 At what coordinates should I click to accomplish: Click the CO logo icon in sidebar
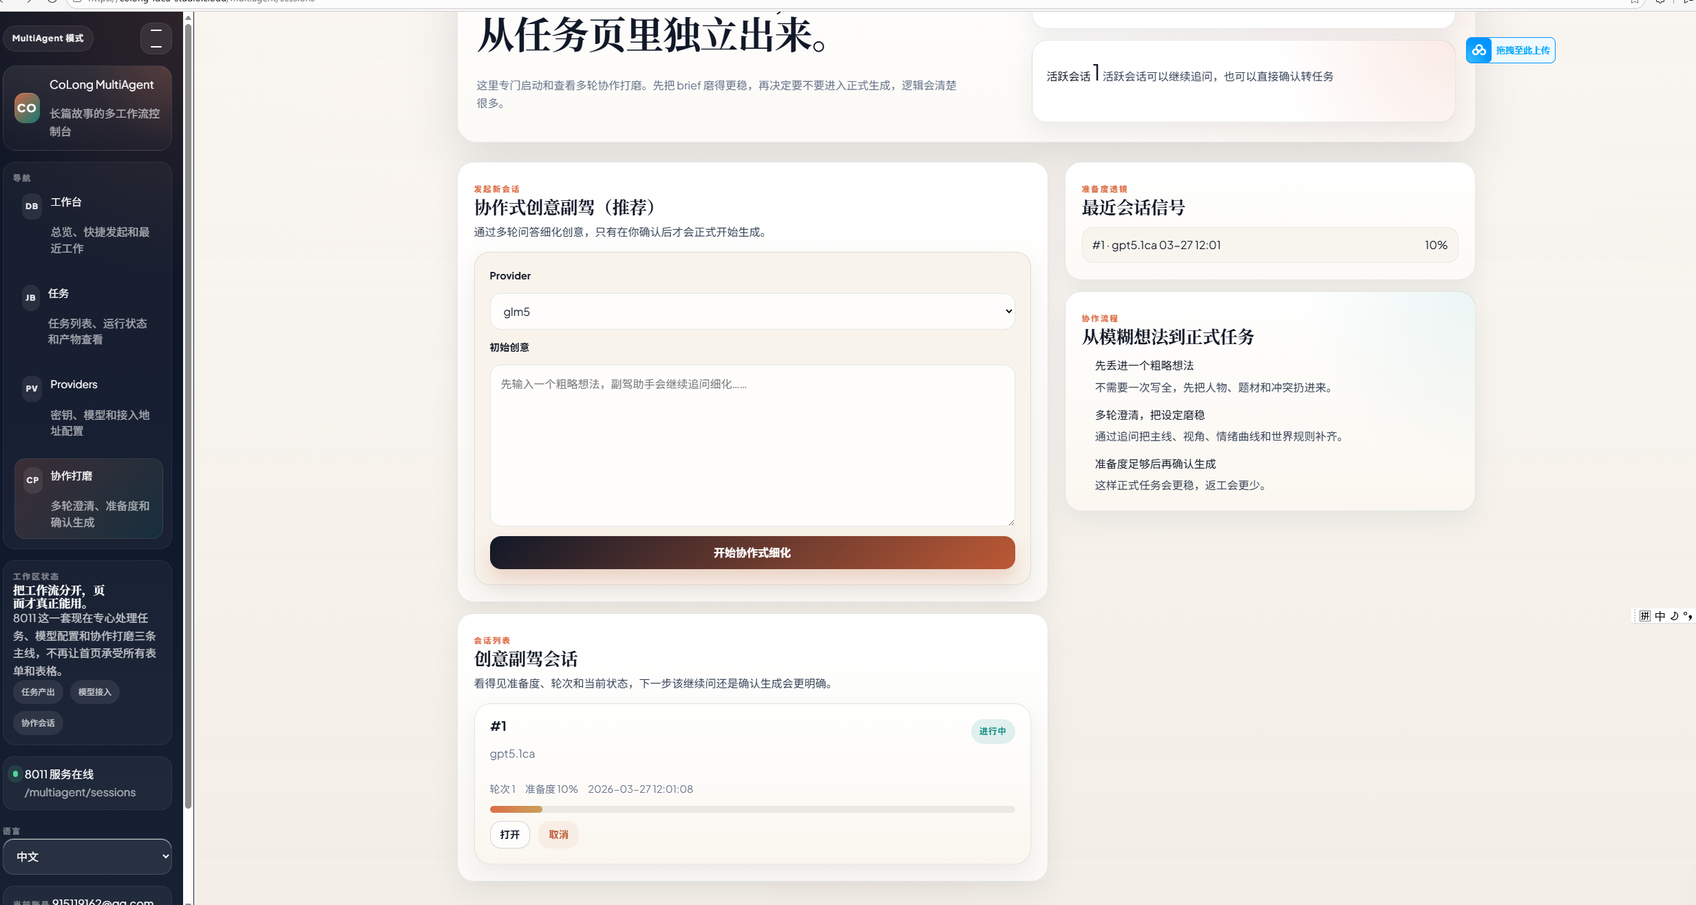[x=27, y=108]
